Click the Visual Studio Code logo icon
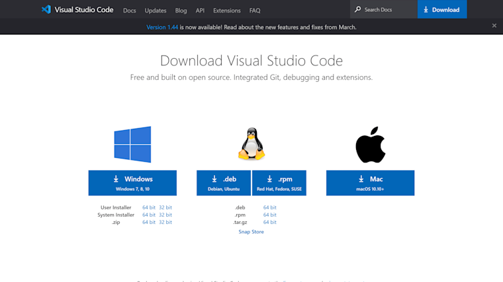The image size is (503, 282). coord(46,9)
